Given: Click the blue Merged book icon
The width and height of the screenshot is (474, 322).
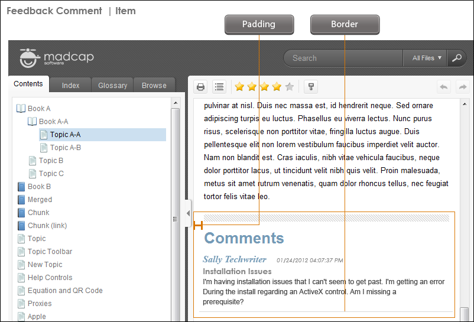Looking at the screenshot, I should [21, 200].
